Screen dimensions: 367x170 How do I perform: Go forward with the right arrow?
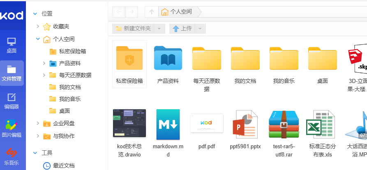[x=132, y=12]
